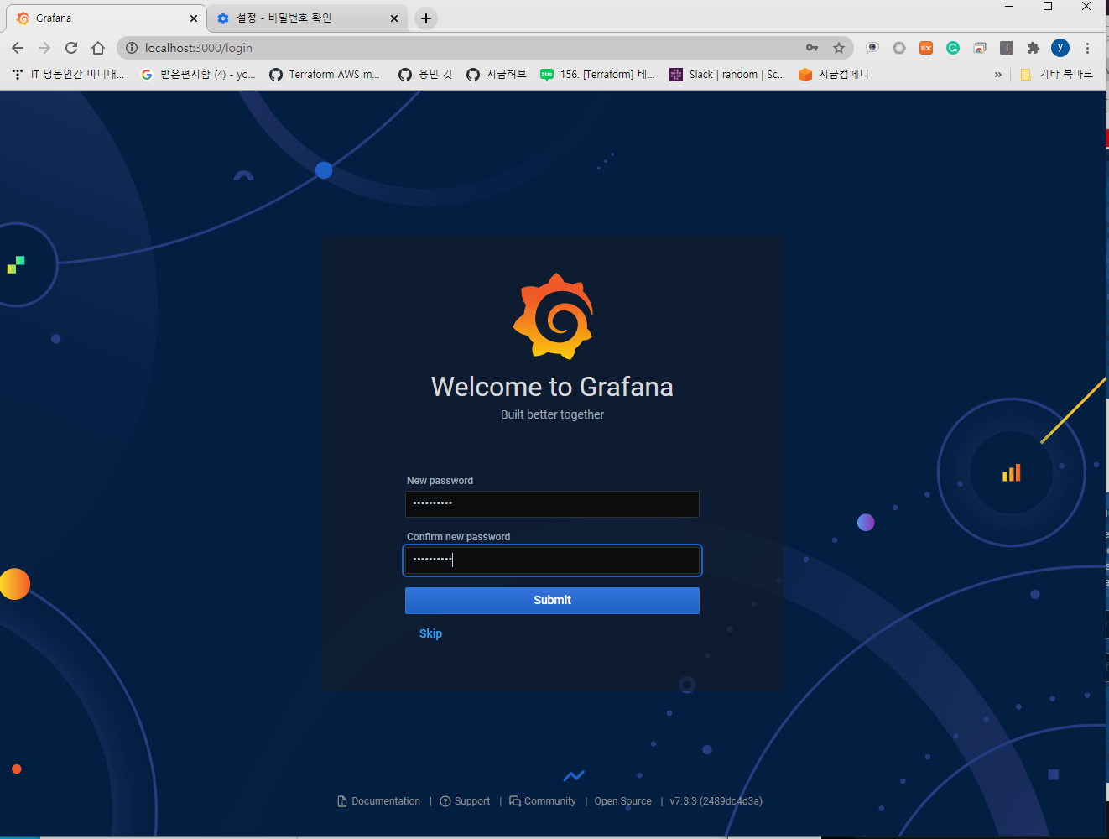Open the Chrome three-dot menu
Screen dimensions: 1109x839
(x=1087, y=48)
